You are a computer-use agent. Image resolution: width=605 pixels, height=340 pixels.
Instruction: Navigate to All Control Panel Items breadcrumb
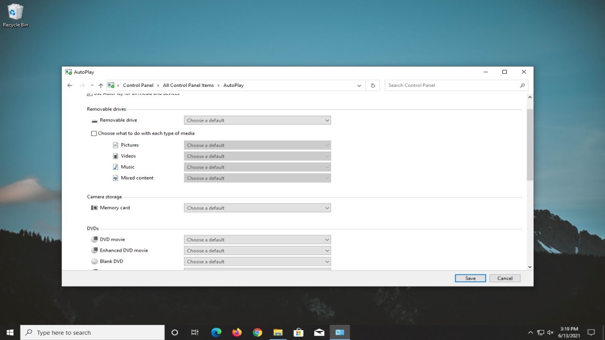point(188,85)
